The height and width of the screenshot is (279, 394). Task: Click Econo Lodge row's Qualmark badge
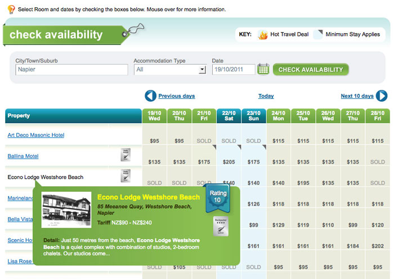click(x=126, y=175)
